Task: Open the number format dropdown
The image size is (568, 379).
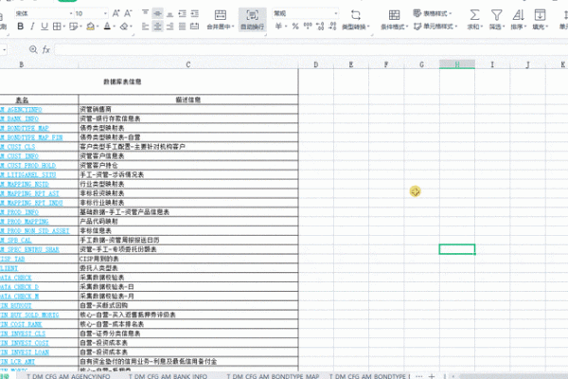Action: pyautogui.click(x=336, y=13)
